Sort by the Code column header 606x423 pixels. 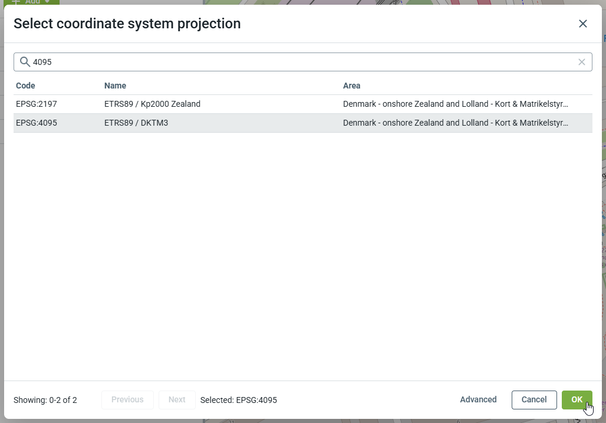25,86
